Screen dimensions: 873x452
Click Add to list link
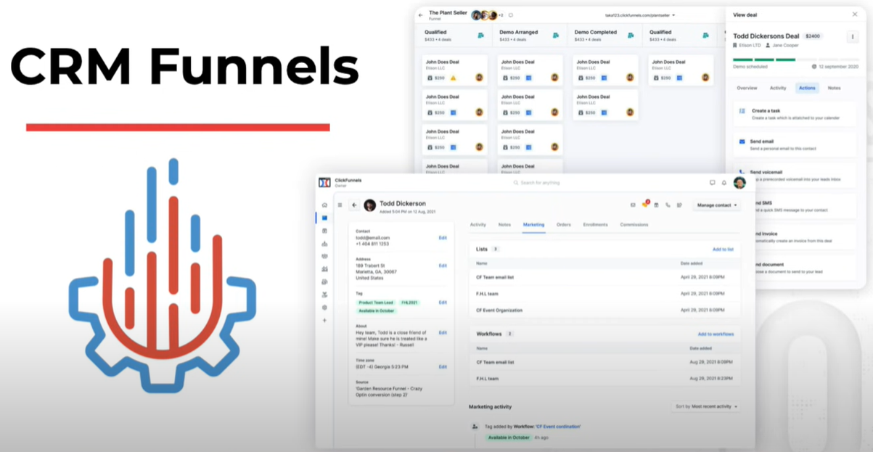click(x=723, y=249)
